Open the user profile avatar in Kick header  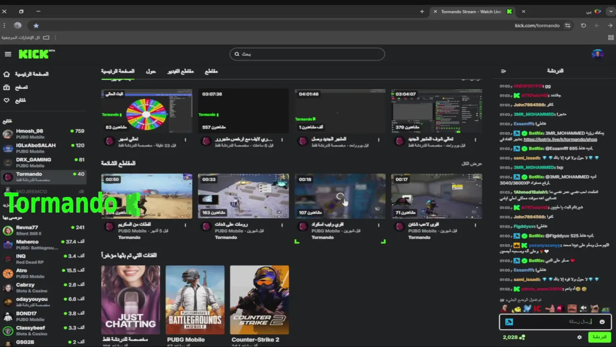pos(597,54)
